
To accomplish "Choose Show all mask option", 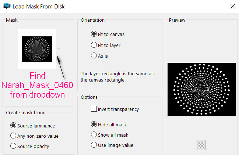I will tap(94, 135).
